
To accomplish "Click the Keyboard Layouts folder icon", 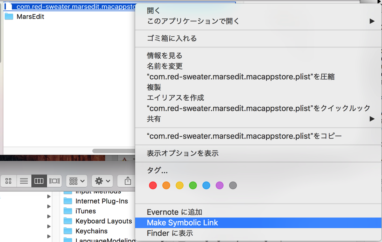I will [68, 221].
